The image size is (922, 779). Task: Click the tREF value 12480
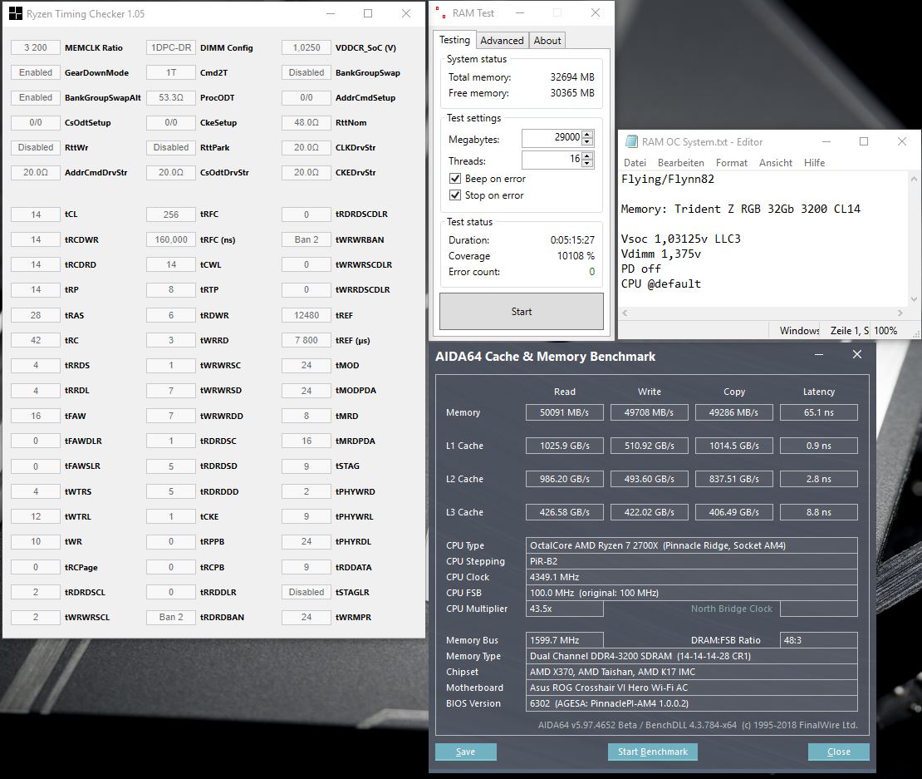click(307, 315)
